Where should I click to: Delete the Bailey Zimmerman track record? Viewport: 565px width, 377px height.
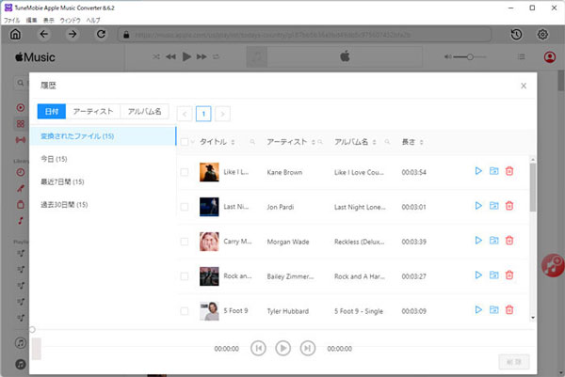509,275
